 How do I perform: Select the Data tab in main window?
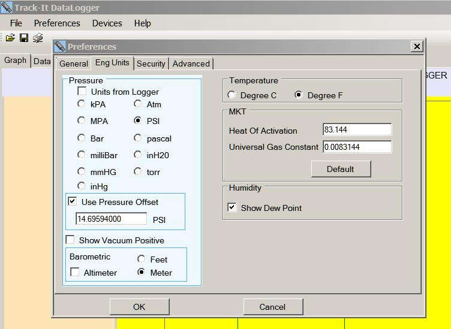tap(41, 61)
